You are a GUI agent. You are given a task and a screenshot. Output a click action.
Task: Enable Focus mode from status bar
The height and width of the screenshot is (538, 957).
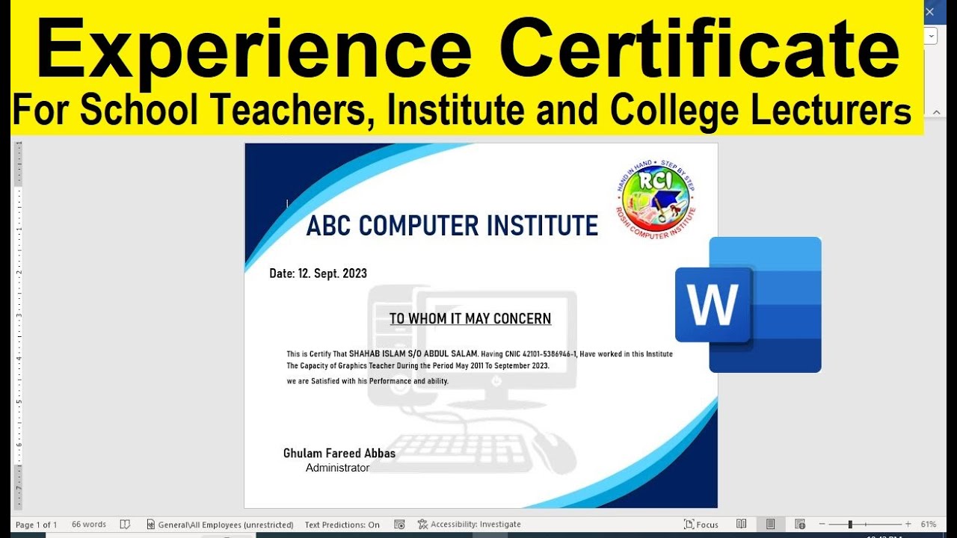tap(701, 525)
